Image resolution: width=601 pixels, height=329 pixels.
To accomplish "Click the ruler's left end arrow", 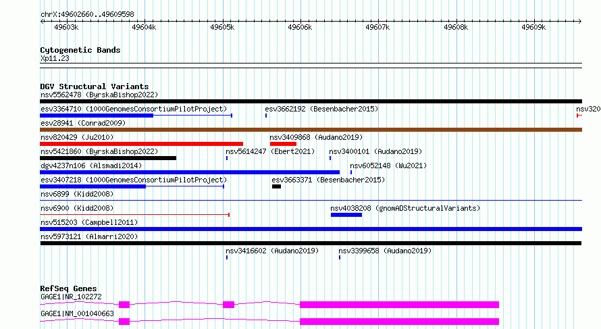I will [x=42, y=22].
